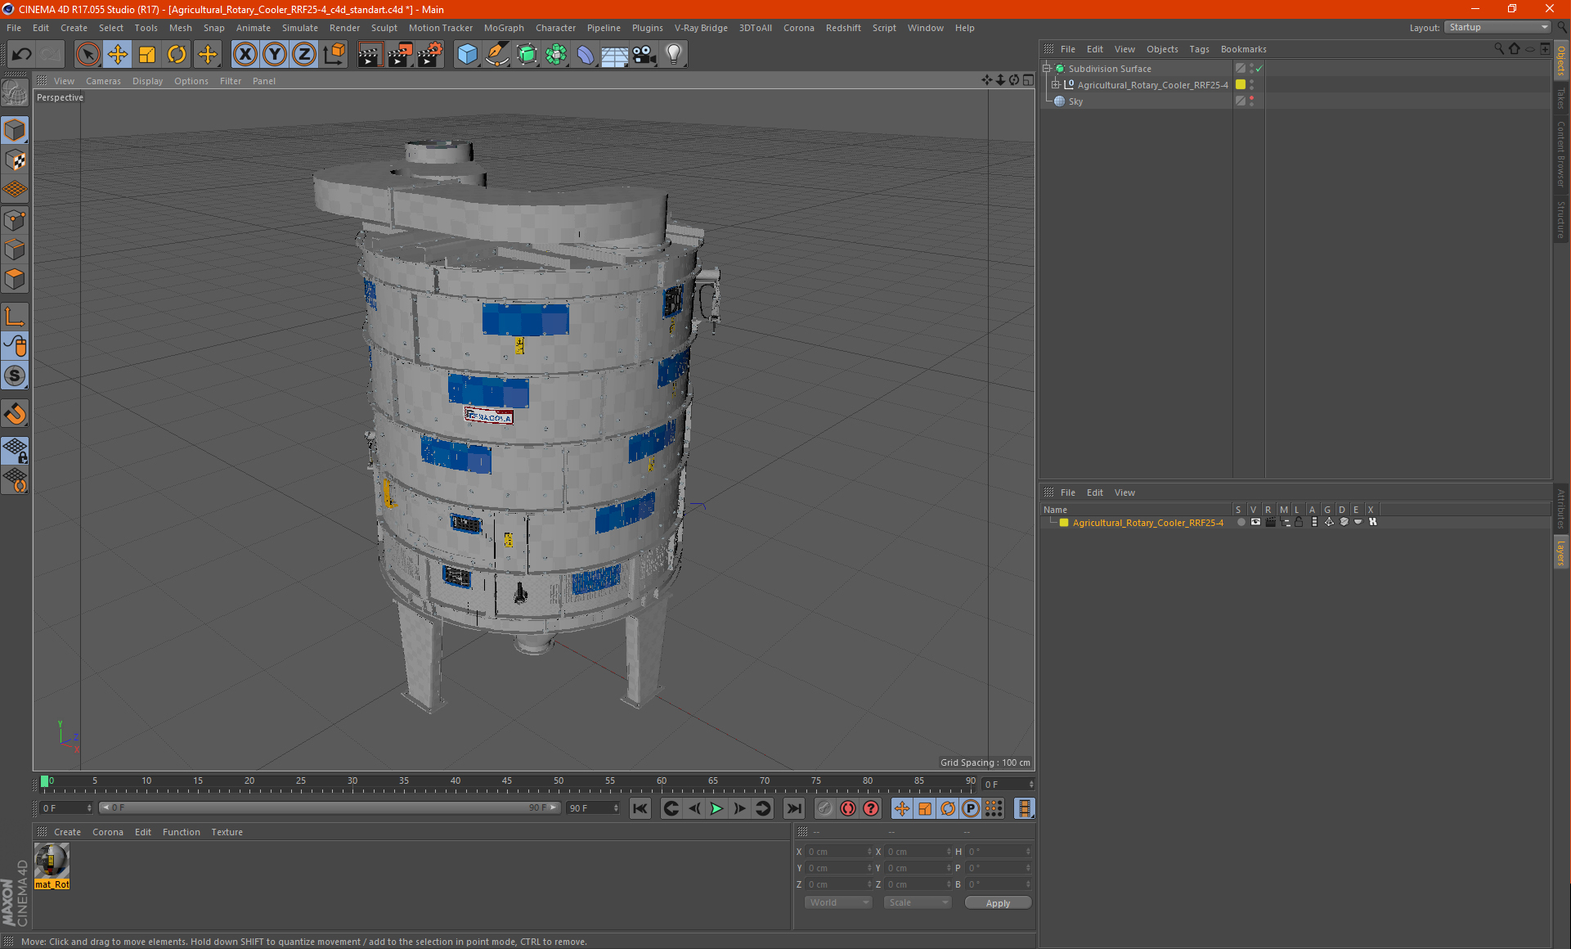Open the Deformer objects icon
This screenshot has height=949, width=1571.
point(586,55)
